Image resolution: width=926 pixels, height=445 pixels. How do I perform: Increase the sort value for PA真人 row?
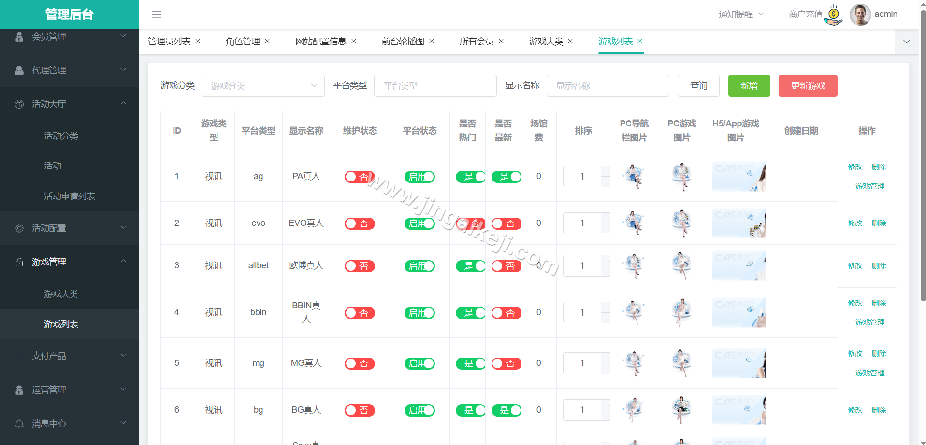[605, 171]
